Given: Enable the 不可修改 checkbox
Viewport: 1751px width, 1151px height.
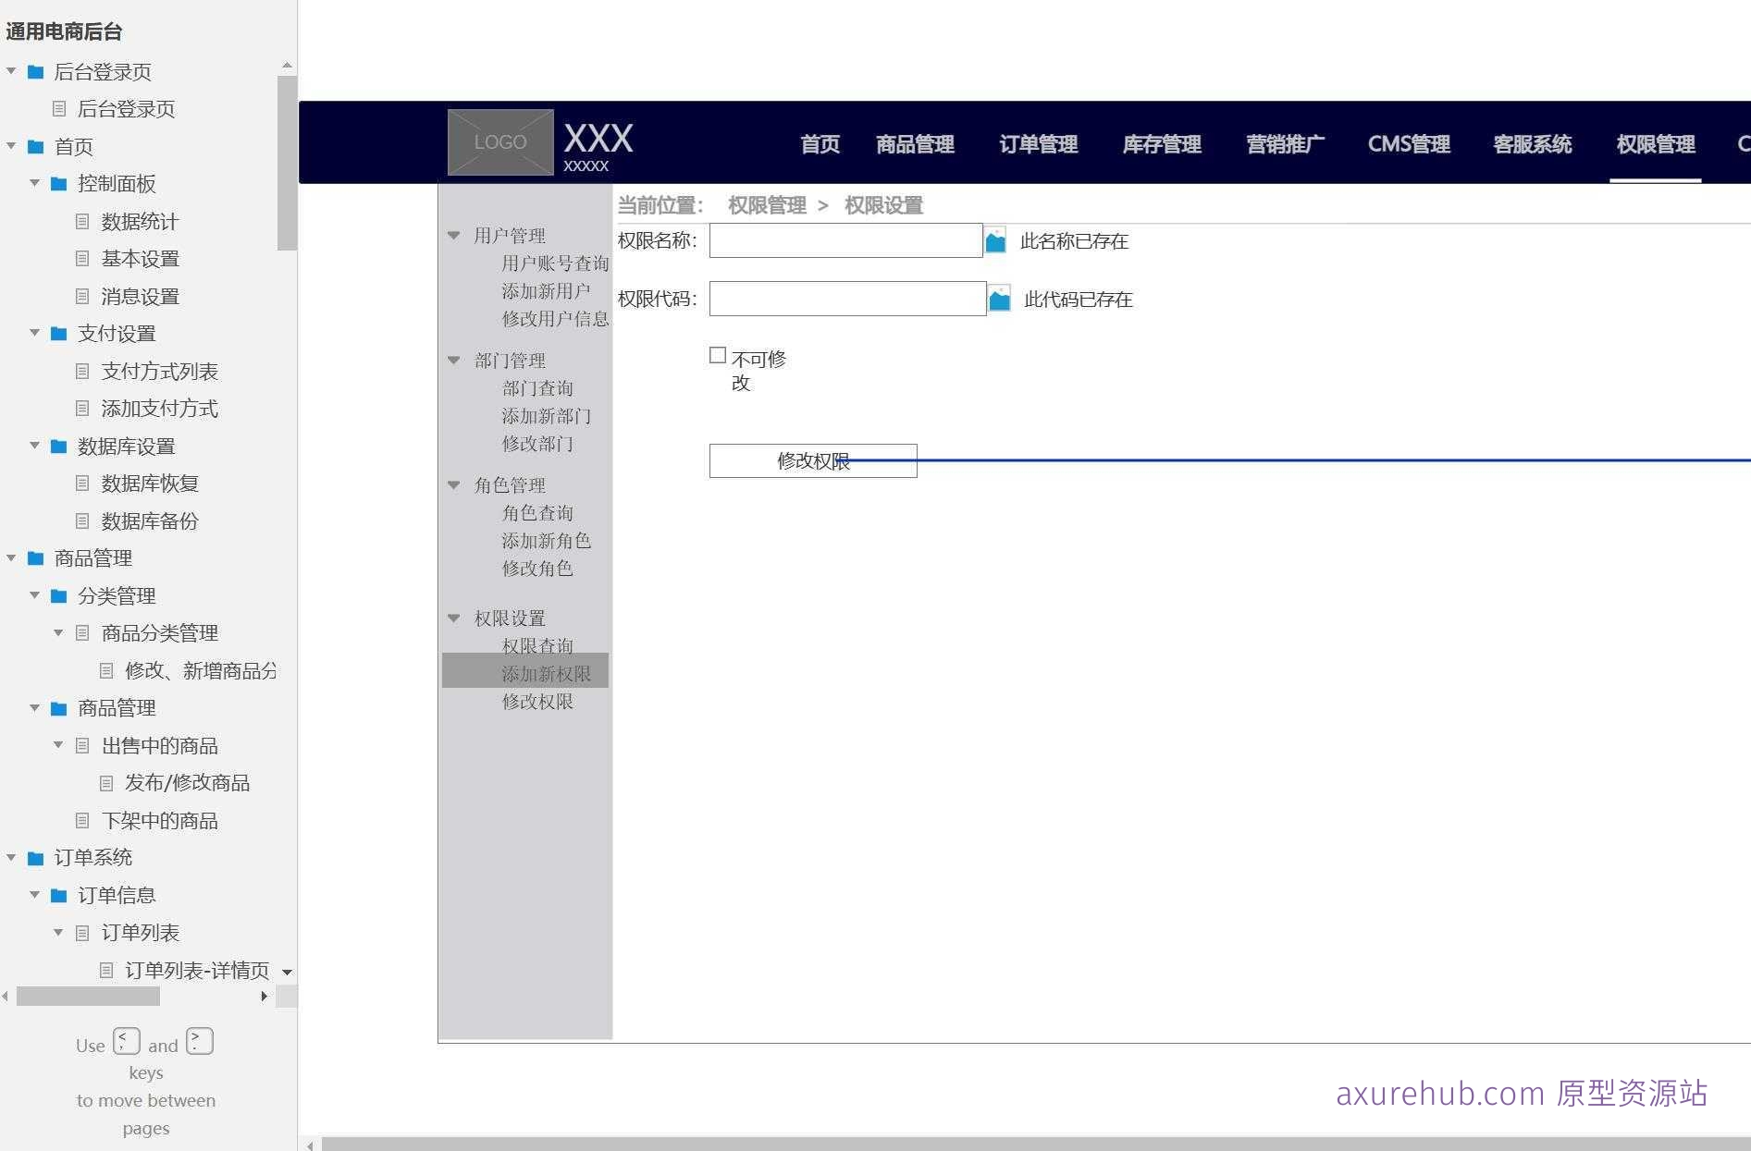Looking at the screenshot, I should coord(717,354).
